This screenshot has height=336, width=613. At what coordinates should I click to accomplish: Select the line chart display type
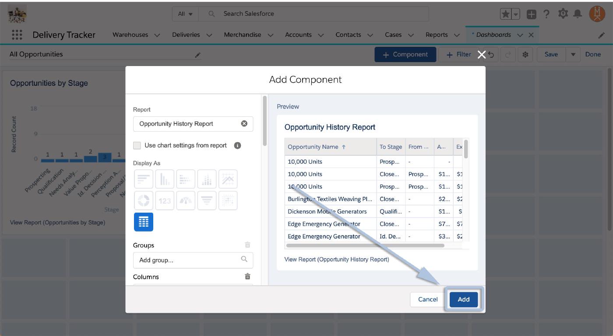click(228, 179)
